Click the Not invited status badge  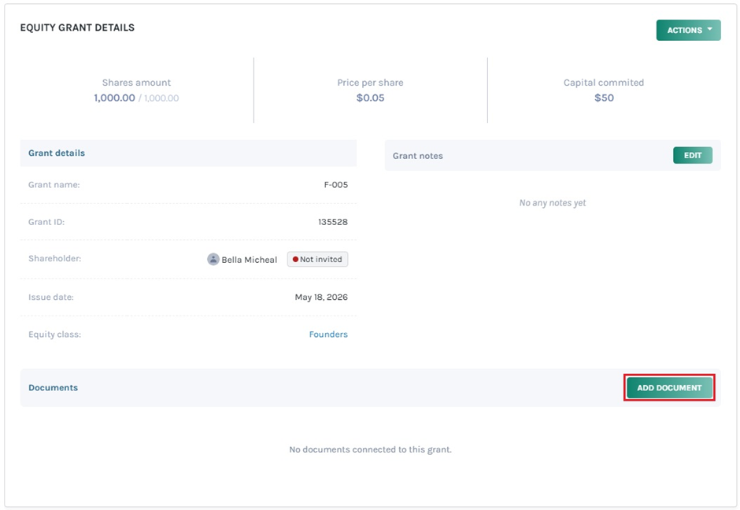(x=317, y=259)
